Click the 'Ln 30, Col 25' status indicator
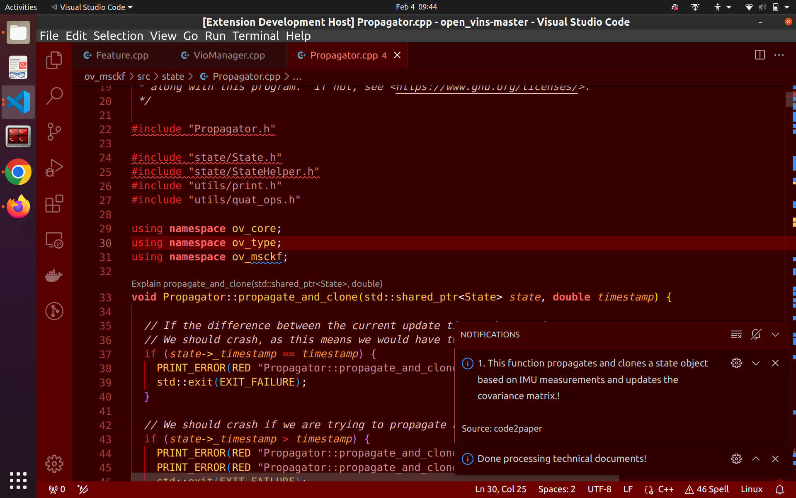The image size is (796, 498). point(500,489)
